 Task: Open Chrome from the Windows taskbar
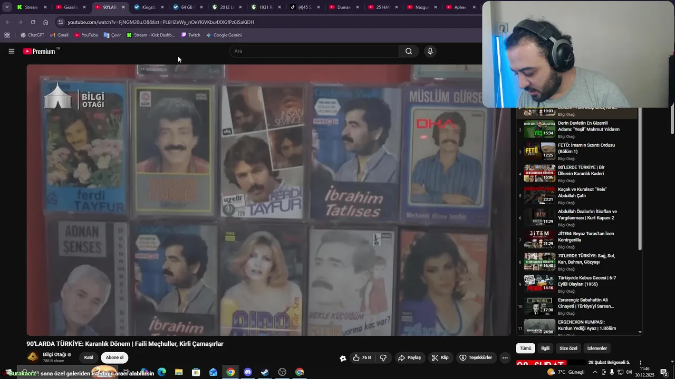[x=230, y=372]
